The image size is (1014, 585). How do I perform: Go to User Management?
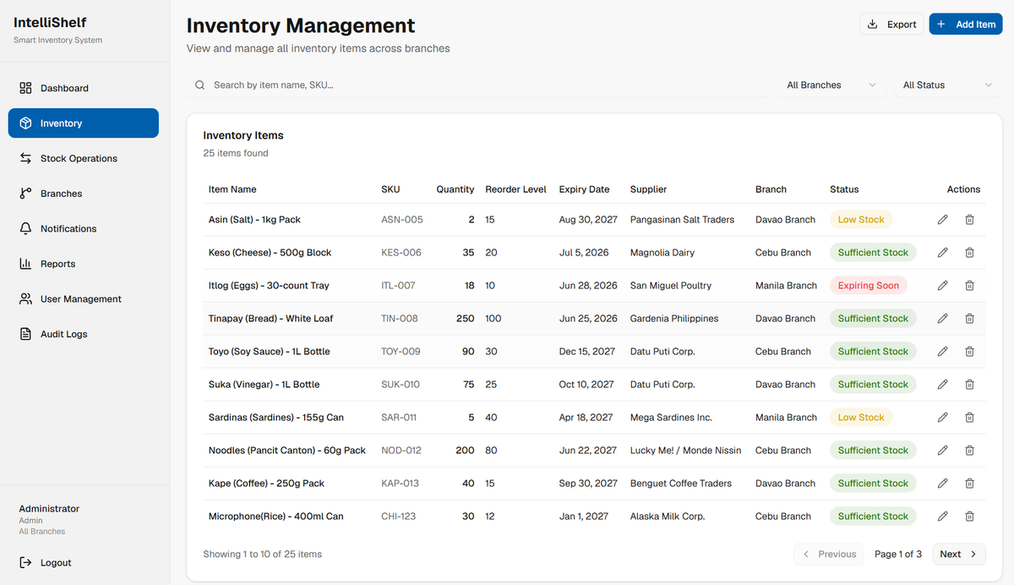point(84,299)
